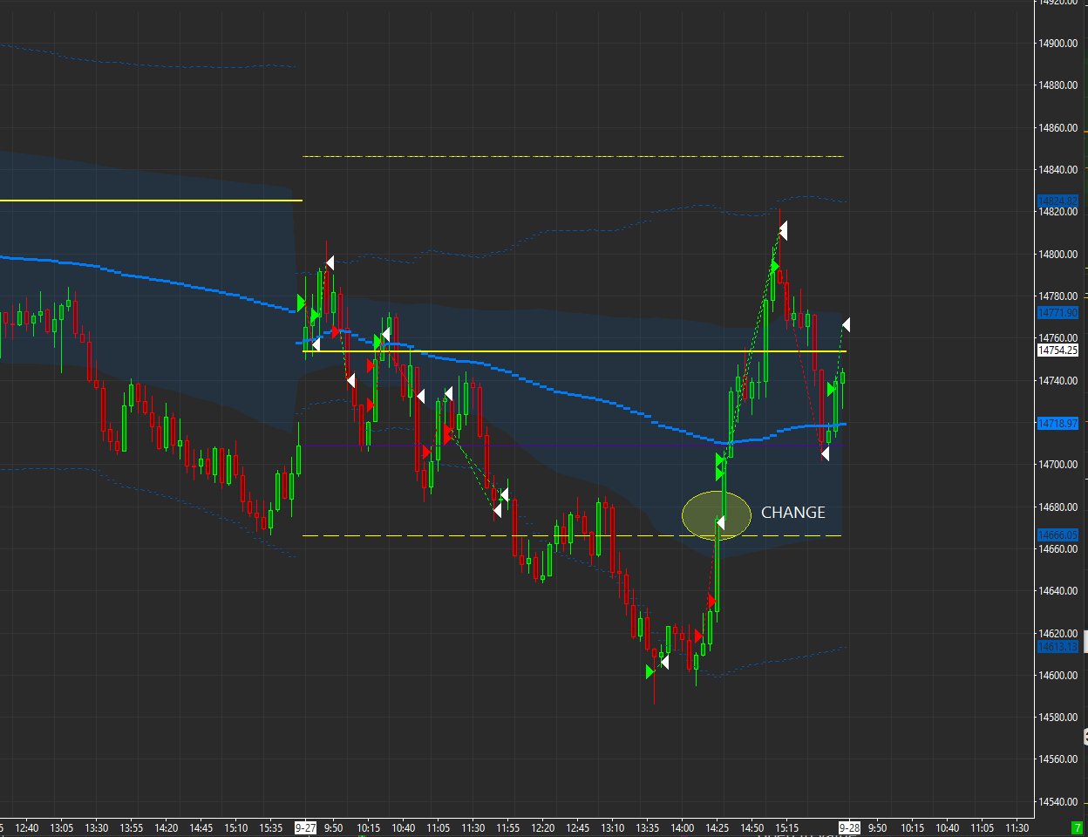Click the 14780.00 price axis label

click(x=1057, y=296)
